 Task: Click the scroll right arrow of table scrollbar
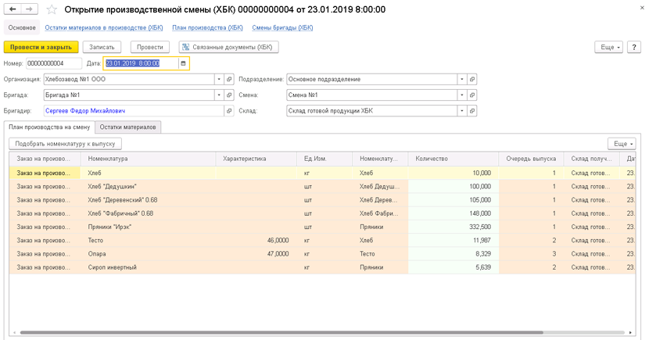click(x=630, y=332)
